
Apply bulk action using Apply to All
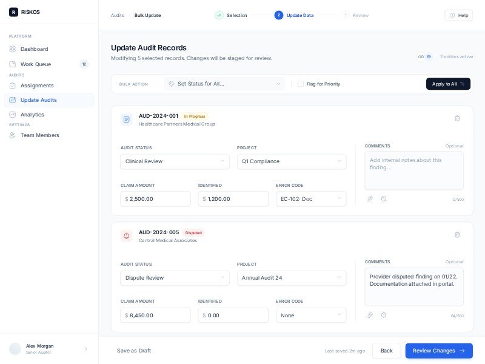tap(448, 84)
